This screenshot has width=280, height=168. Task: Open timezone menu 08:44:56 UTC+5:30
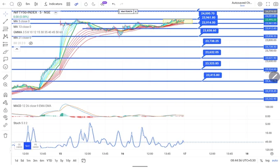243,161
